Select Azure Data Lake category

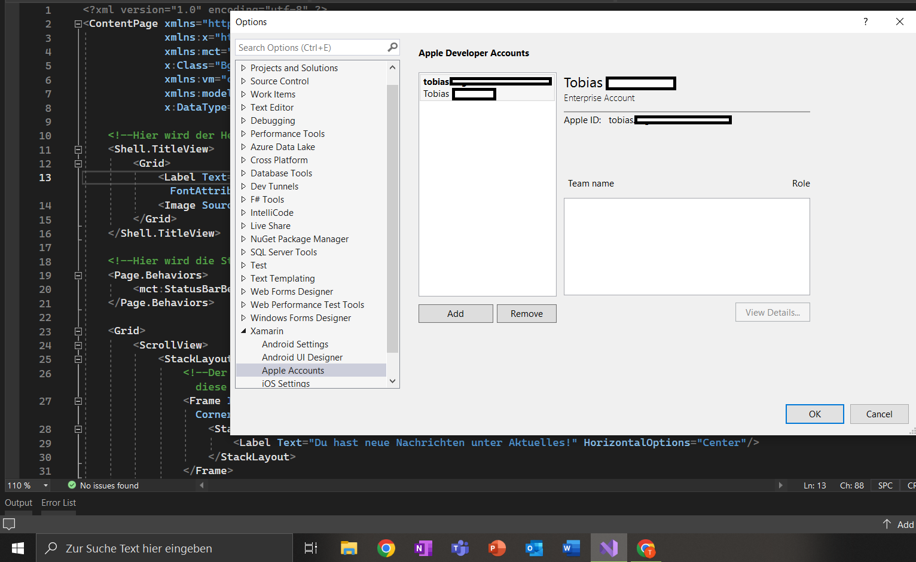283,146
